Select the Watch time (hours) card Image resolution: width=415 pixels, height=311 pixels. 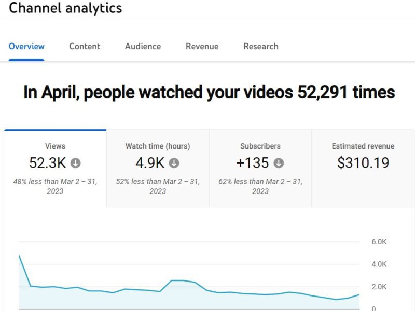pos(158,168)
